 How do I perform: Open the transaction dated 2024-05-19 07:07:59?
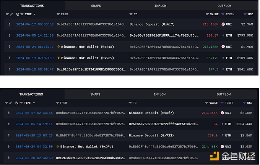35,58
